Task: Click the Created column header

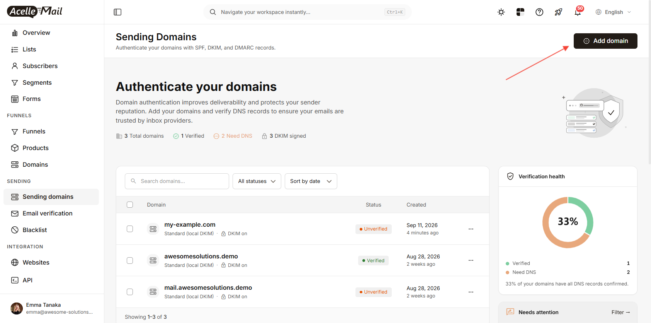Action: coord(416,205)
